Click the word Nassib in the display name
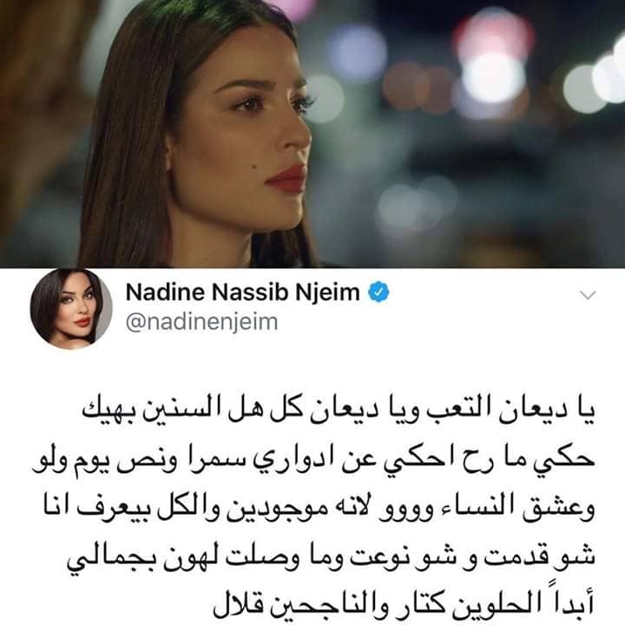The height and width of the screenshot is (625, 625). pyautogui.click(x=250, y=293)
